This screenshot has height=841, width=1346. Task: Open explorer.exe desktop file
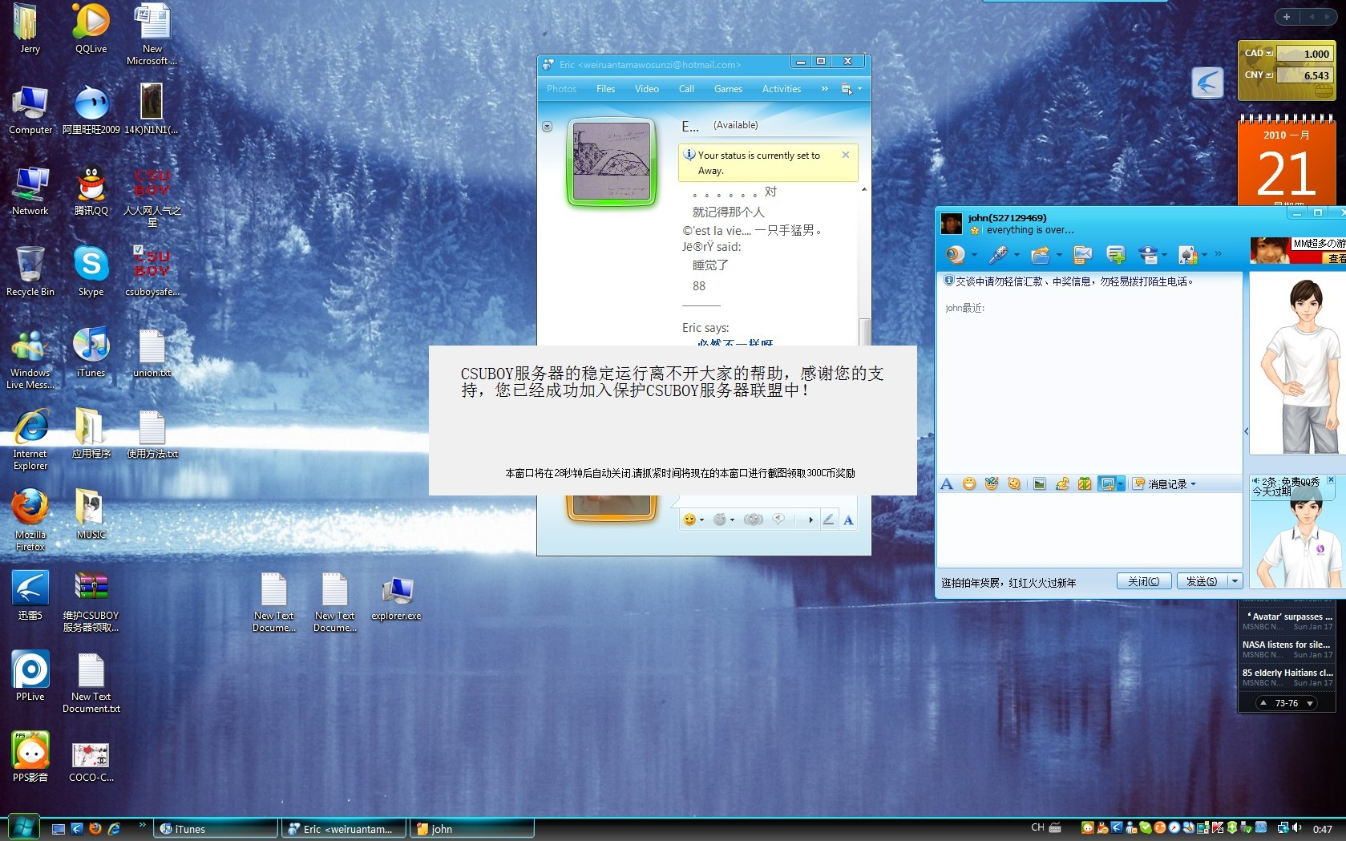pos(396,598)
